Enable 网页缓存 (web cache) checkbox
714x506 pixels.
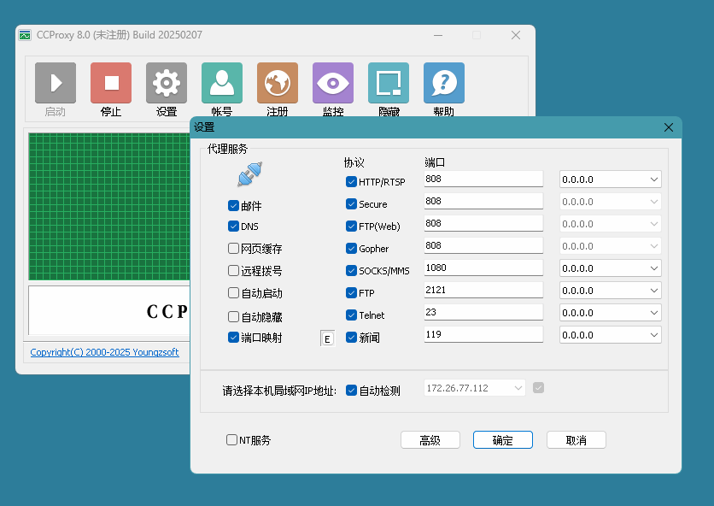pyautogui.click(x=234, y=249)
